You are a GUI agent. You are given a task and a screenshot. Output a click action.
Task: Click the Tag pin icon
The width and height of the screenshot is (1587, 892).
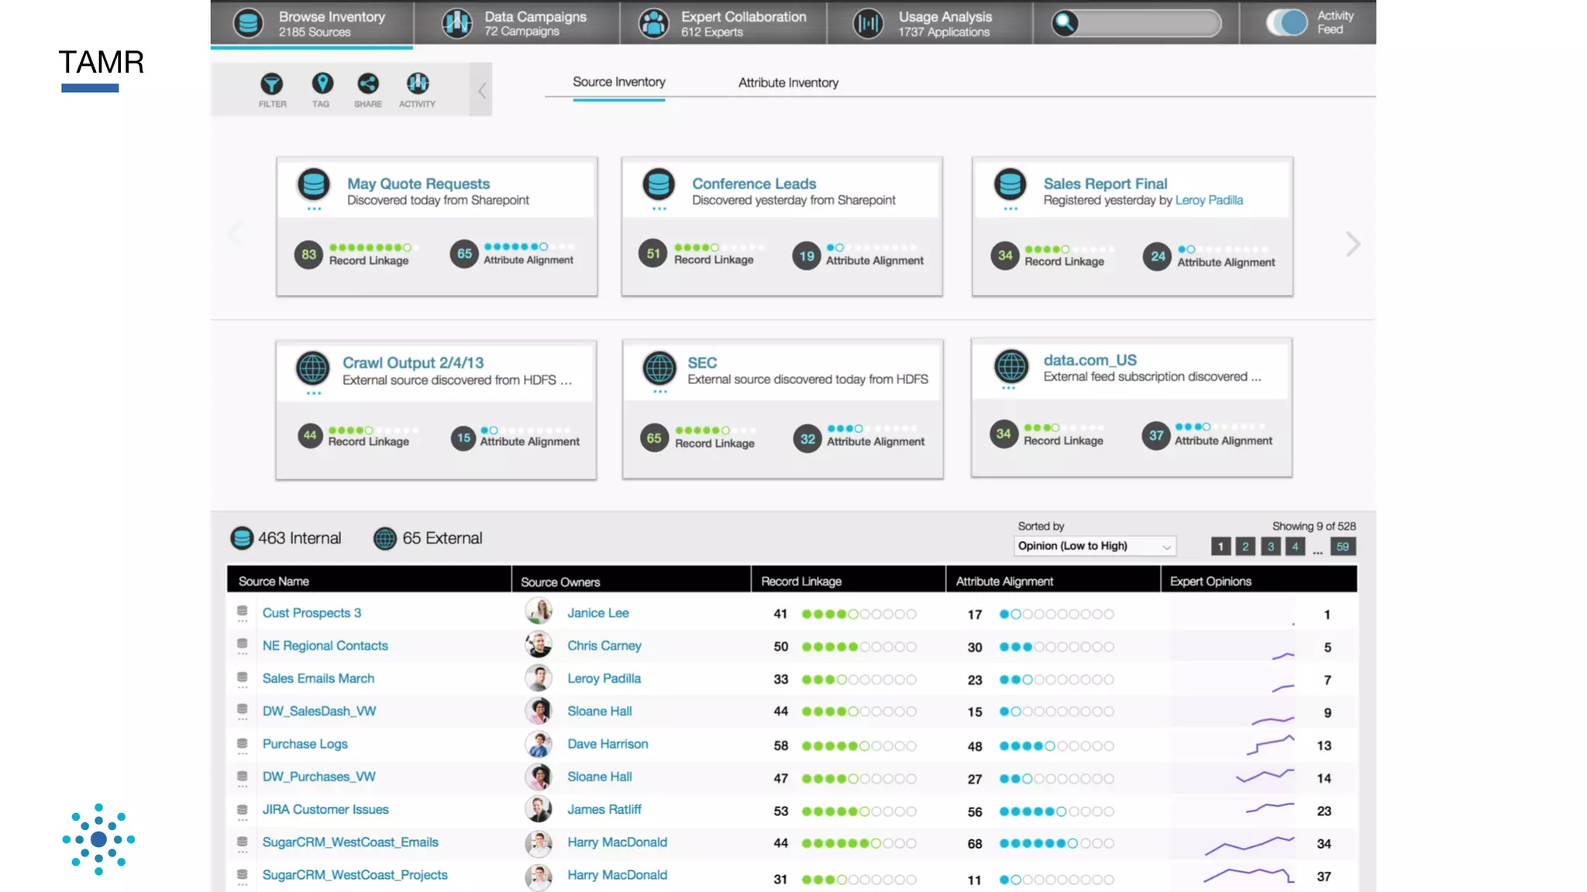coord(322,83)
